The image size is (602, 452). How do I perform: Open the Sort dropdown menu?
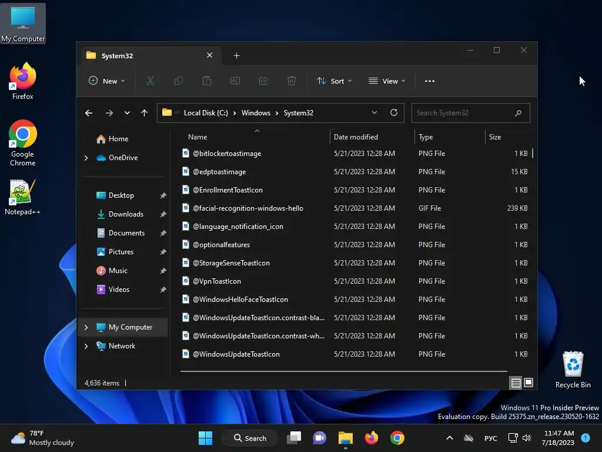coord(334,81)
